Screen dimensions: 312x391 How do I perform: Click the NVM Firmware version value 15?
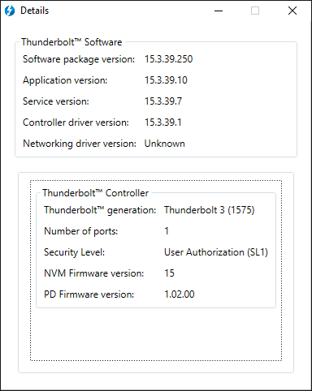point(169,273)
